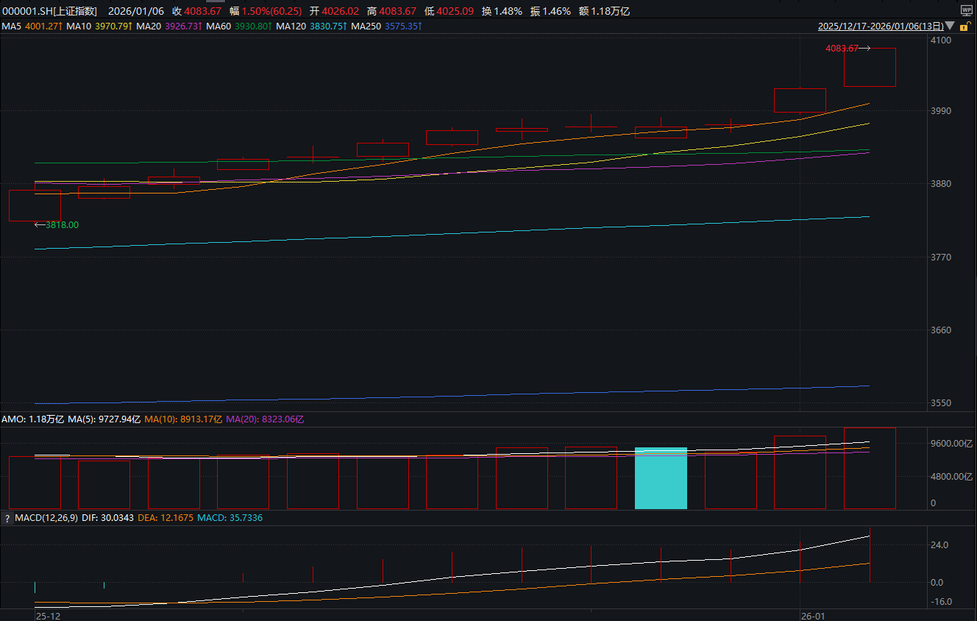977x621 pixels.
Task: Click the low price 低 4025.09
Action: [x=450, y=11]
